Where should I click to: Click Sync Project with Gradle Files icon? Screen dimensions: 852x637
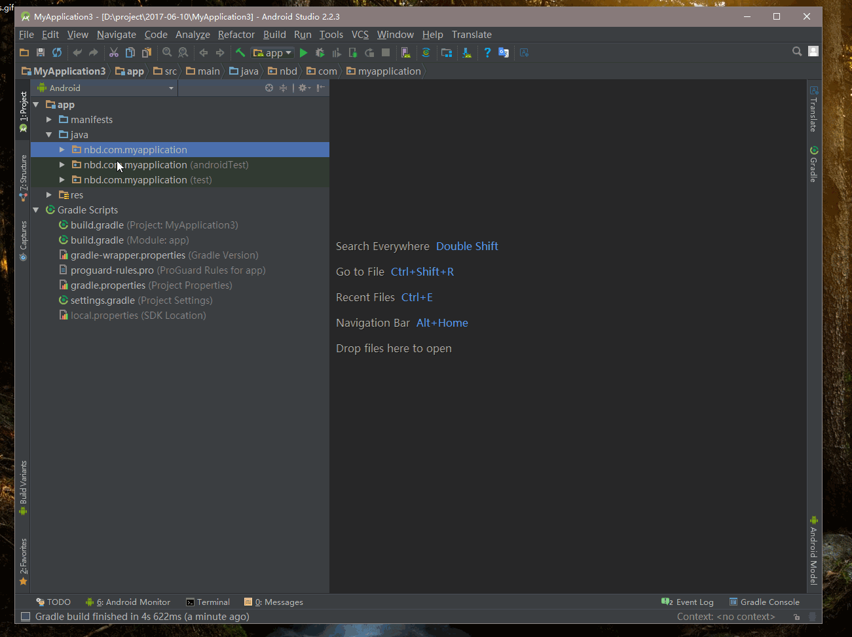pyautogui.click(x=426, y=52)
